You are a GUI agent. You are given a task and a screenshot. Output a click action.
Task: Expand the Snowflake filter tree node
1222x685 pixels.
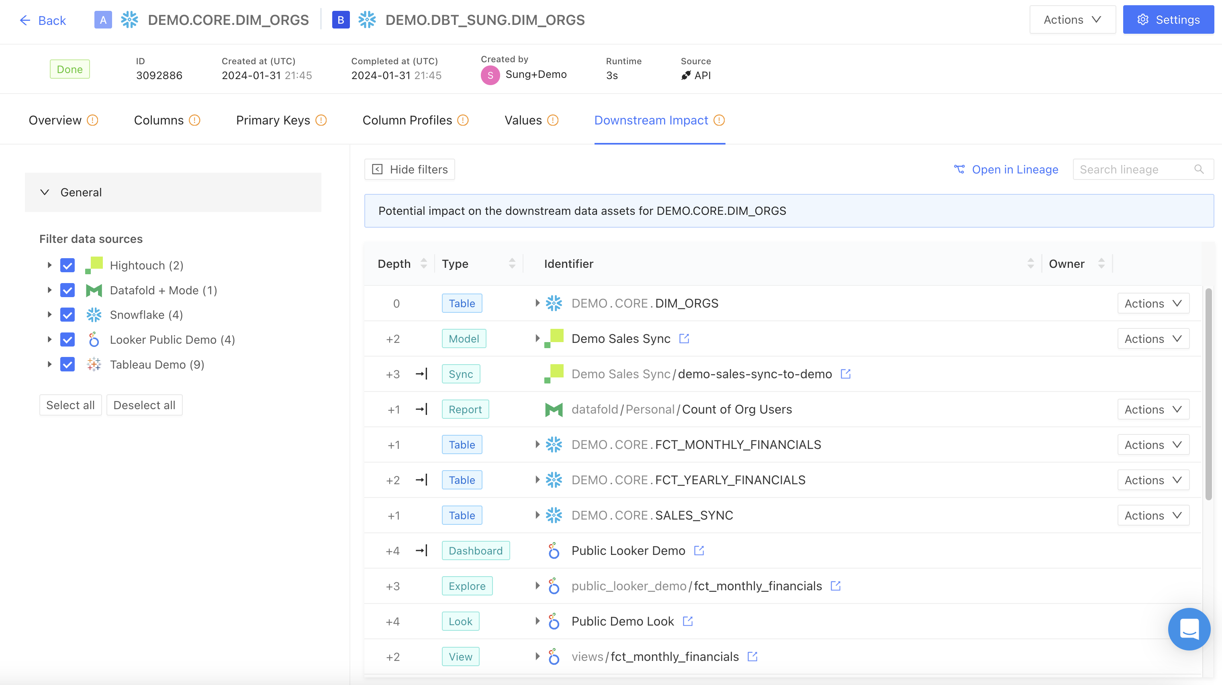coord(49,315)
